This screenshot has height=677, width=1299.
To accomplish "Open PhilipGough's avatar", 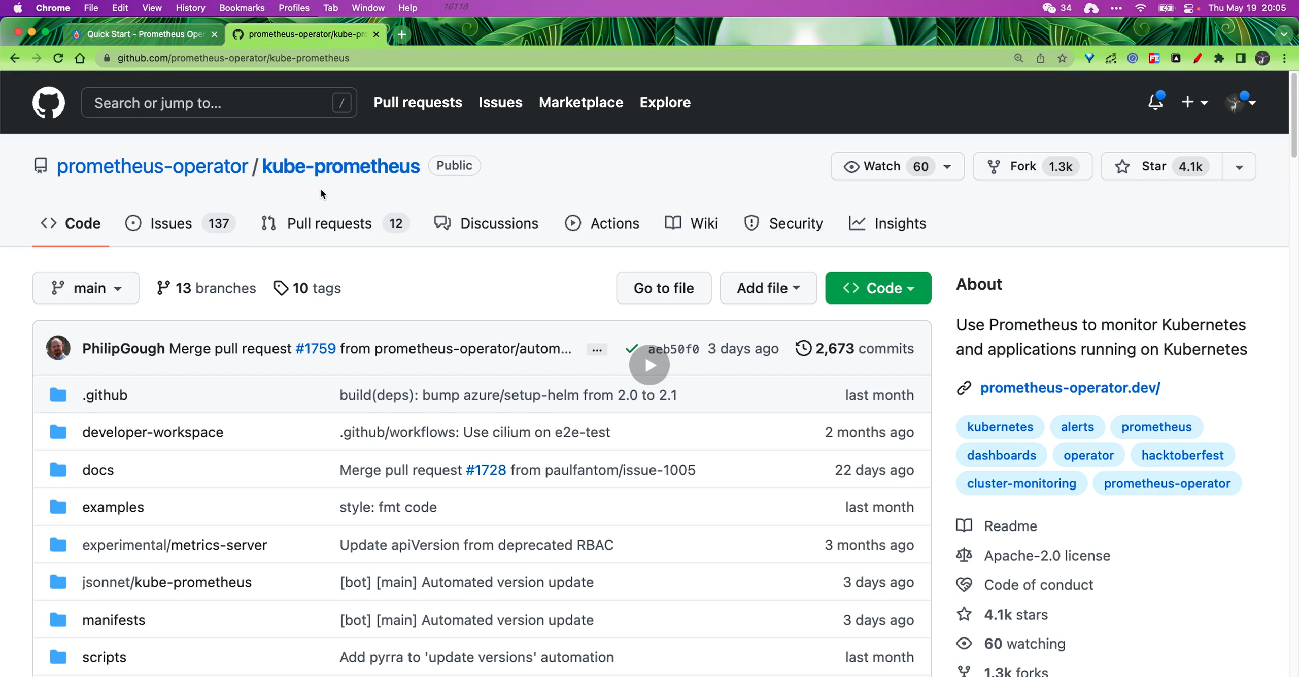I will coord(58,348).
